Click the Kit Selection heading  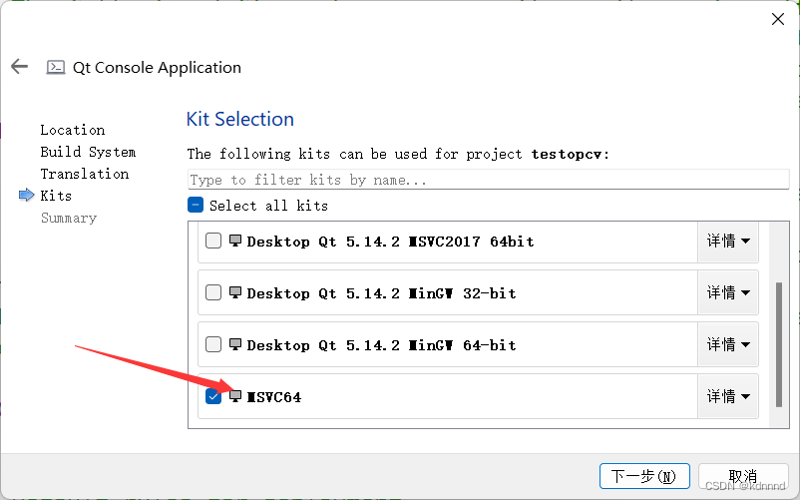[x=239, y=119]
